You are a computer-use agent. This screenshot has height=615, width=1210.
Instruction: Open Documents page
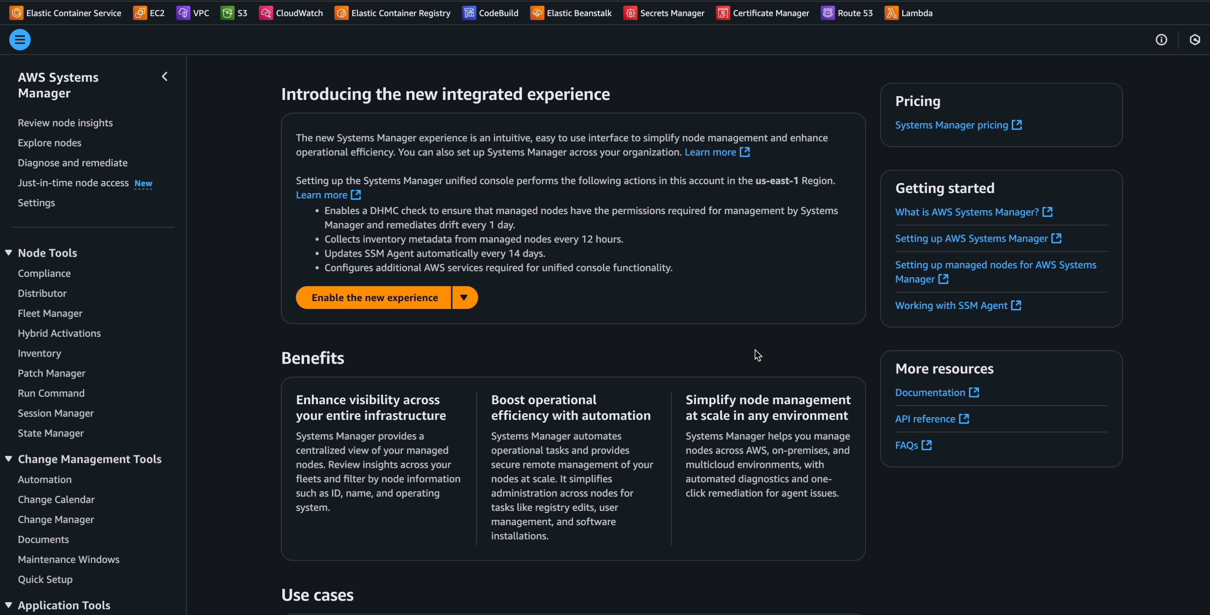click(43, 539)
